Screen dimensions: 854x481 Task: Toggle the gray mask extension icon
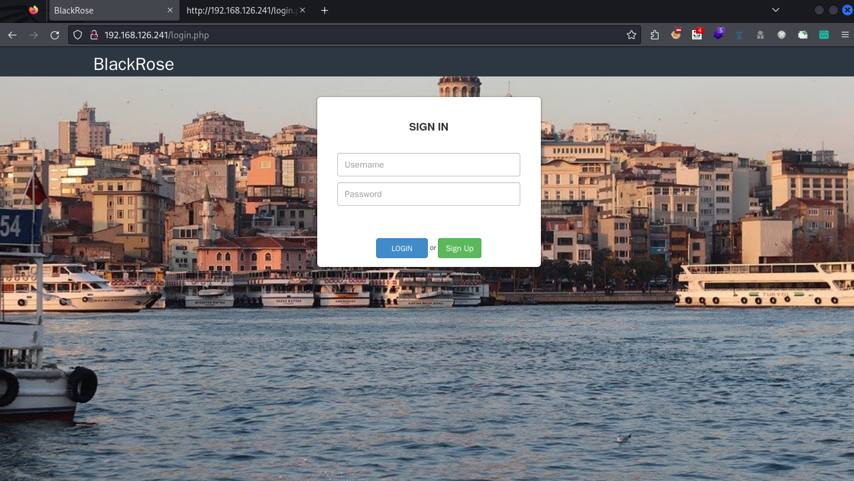pos(761,35)
